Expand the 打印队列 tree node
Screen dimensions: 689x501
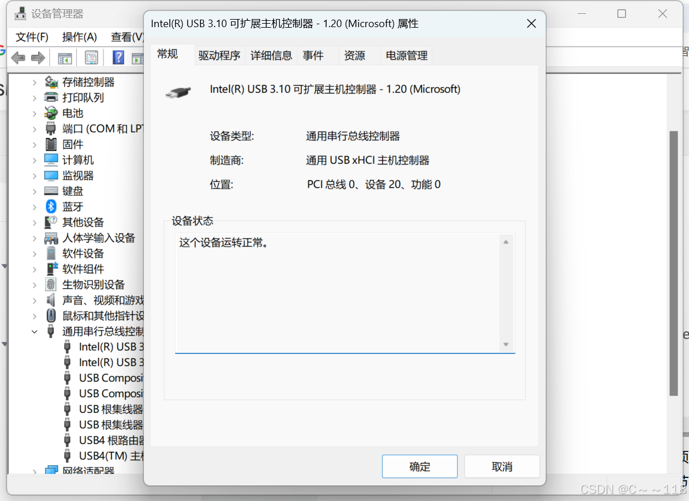pyautogui.click(x=34, y=98)
